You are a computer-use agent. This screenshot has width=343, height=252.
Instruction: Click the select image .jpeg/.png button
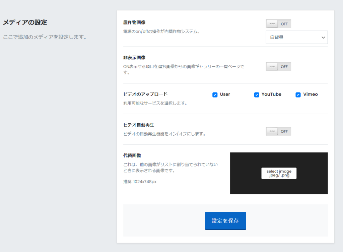(x=279, y=173)
